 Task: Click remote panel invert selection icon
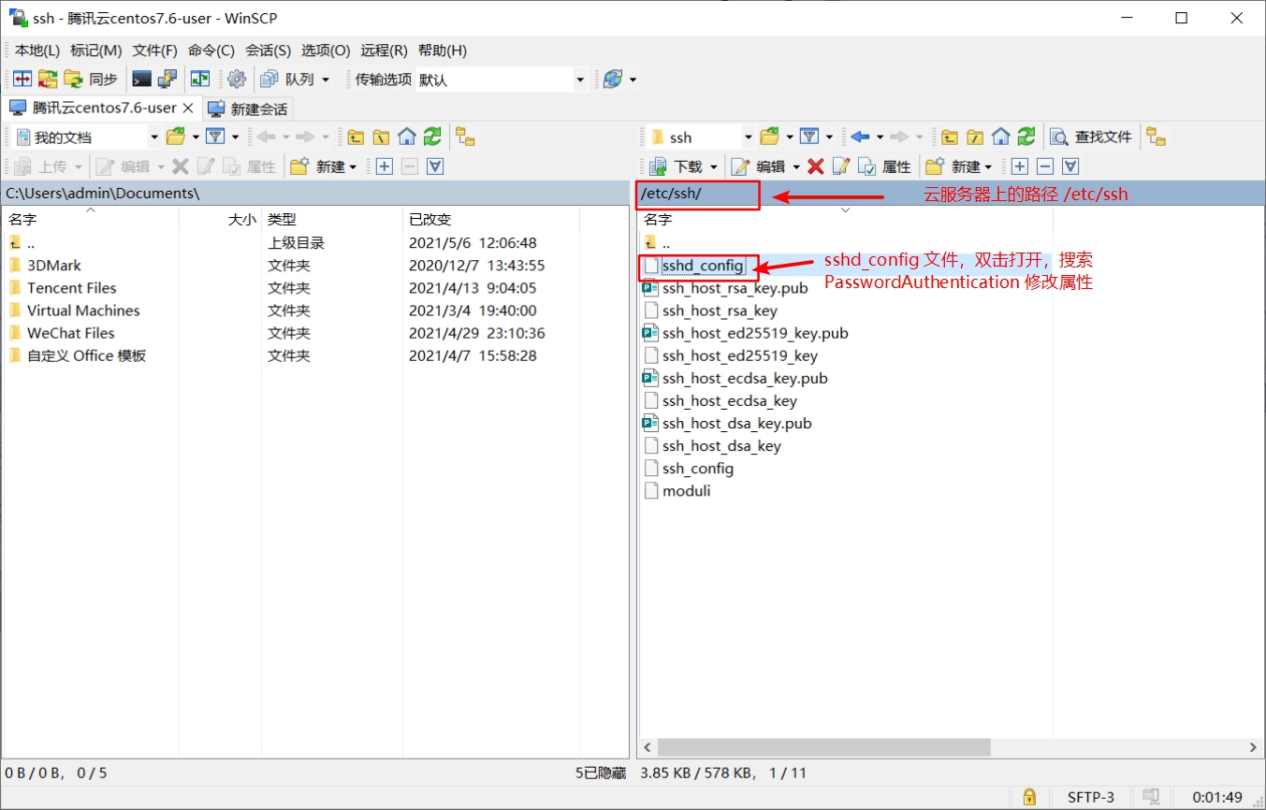(x=1071, y=166)
